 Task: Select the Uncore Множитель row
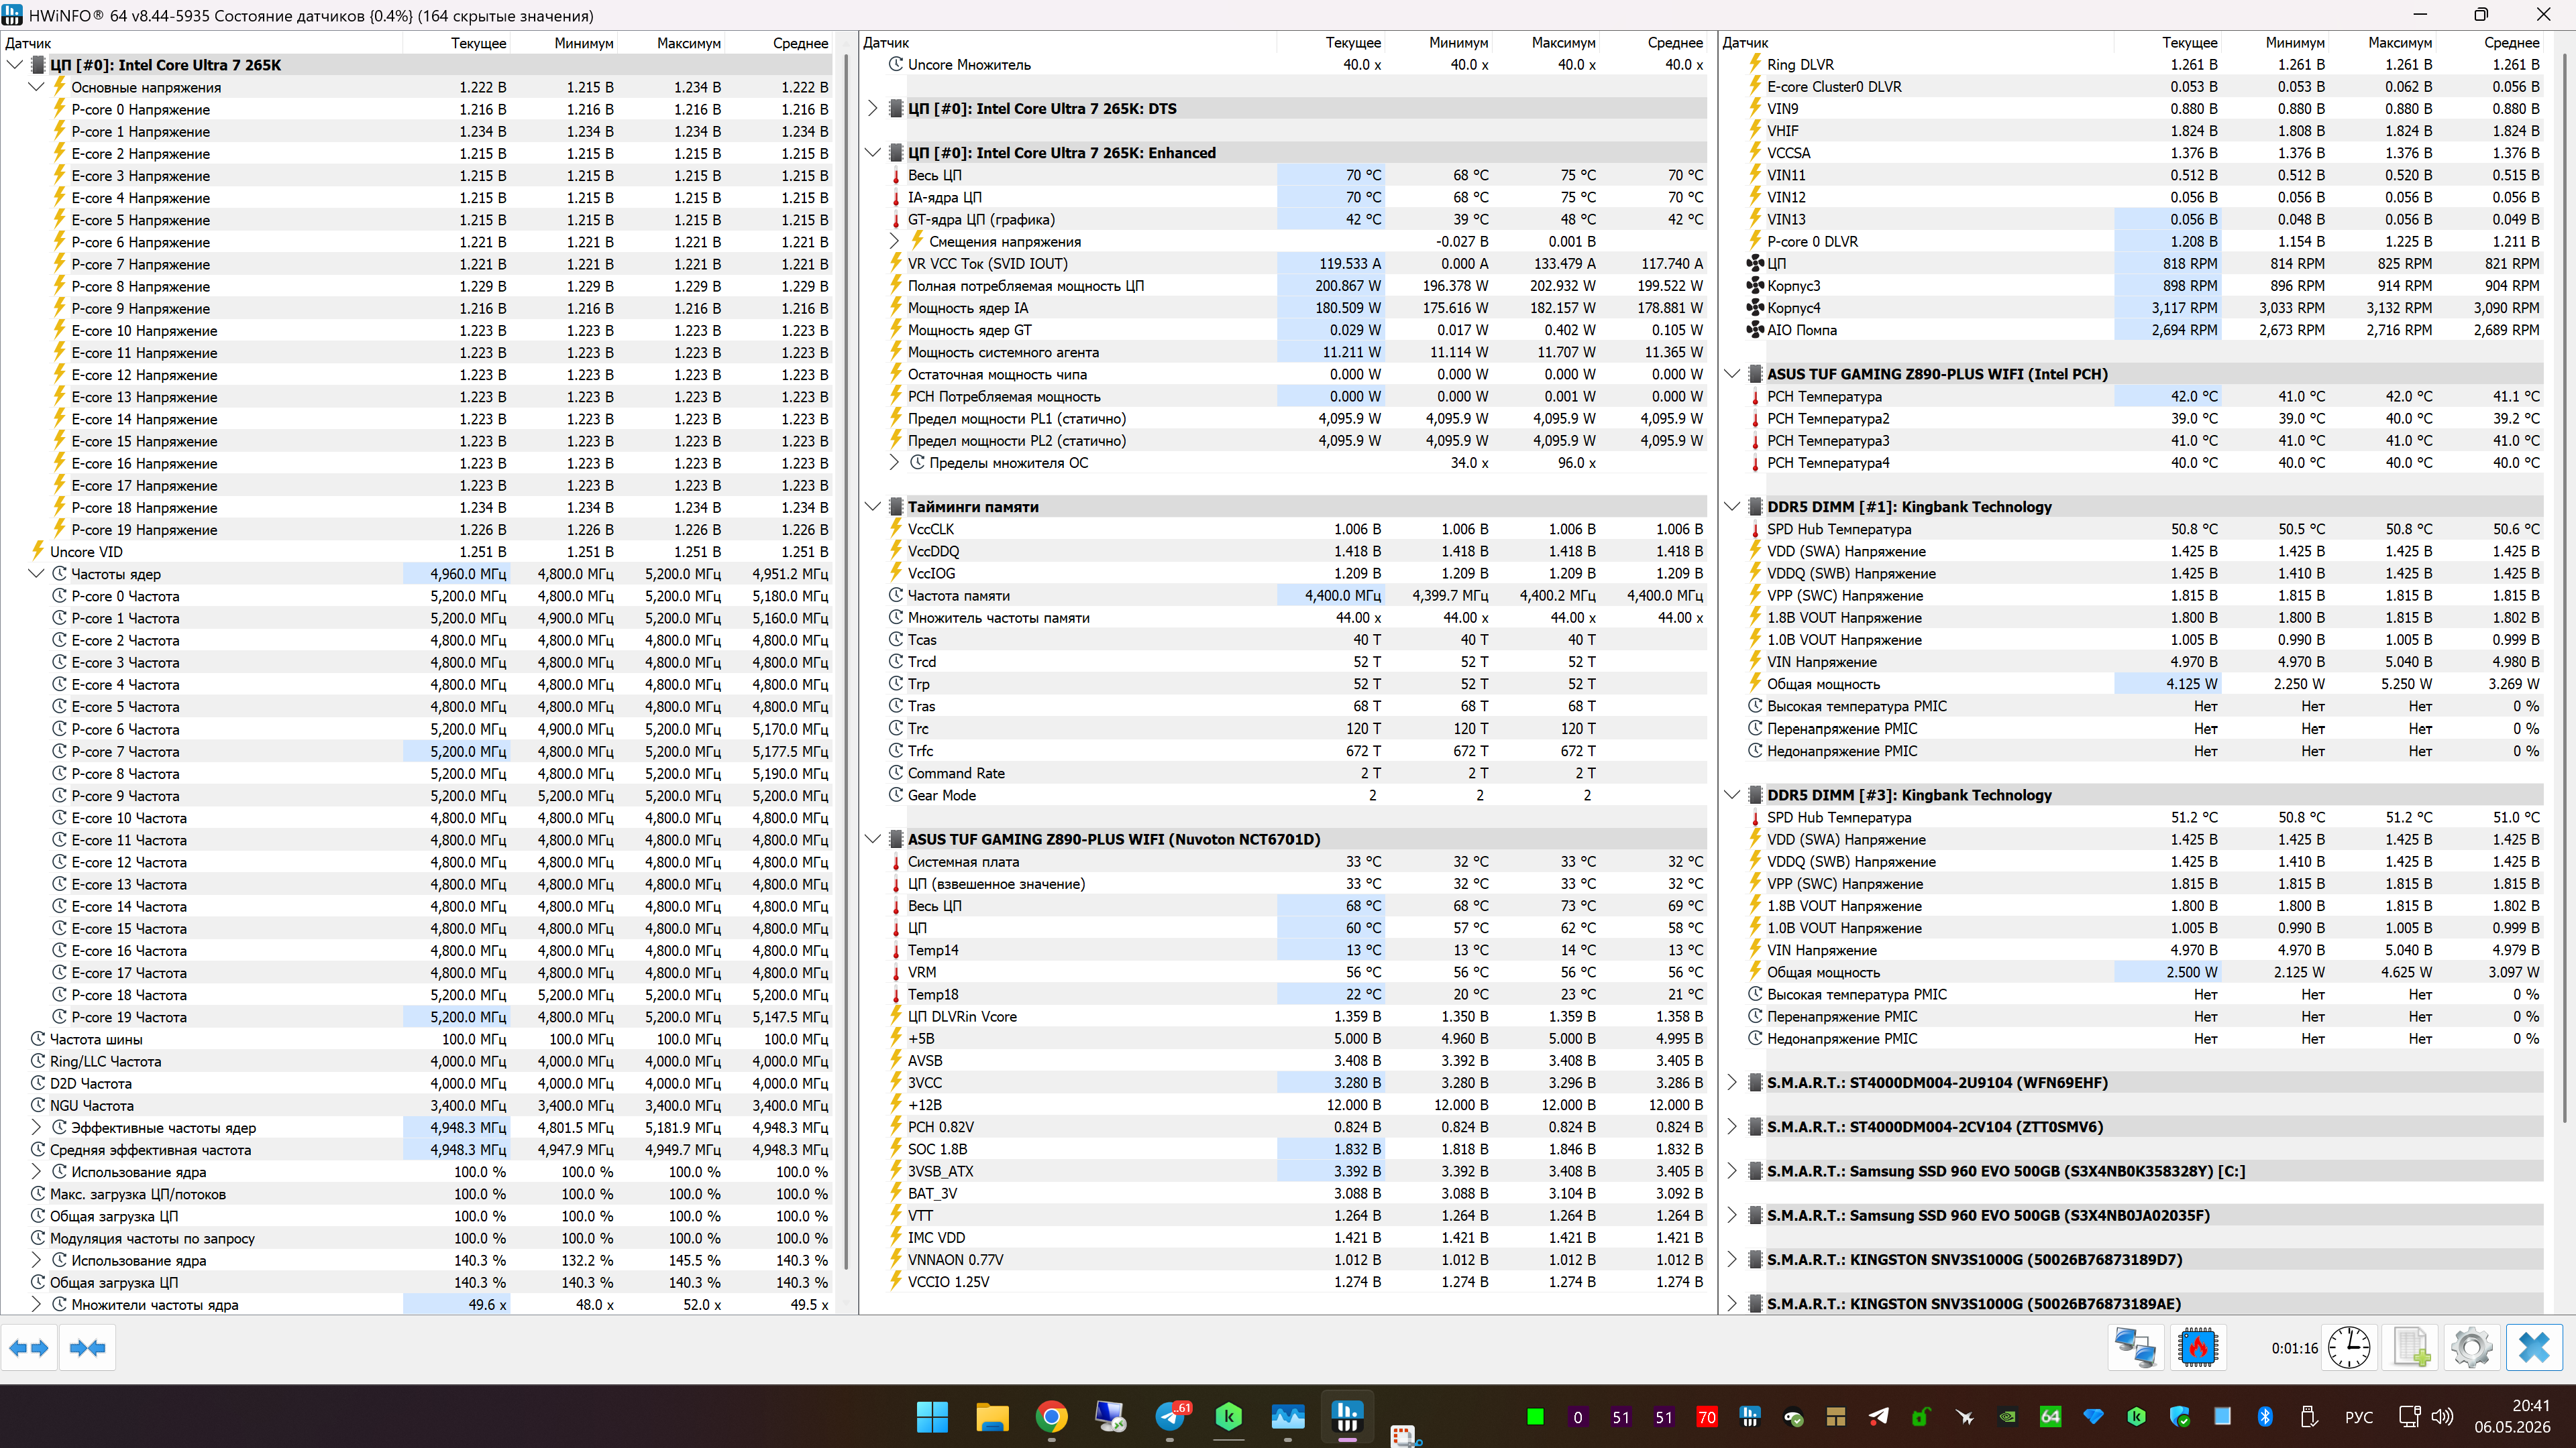pyautogui.click(x=1284, y=64)
